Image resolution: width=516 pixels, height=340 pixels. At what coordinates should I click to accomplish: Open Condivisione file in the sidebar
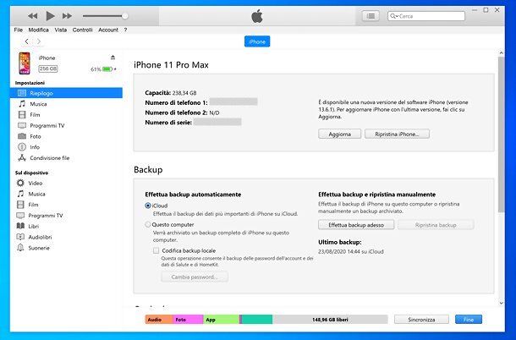coord(49,158)
